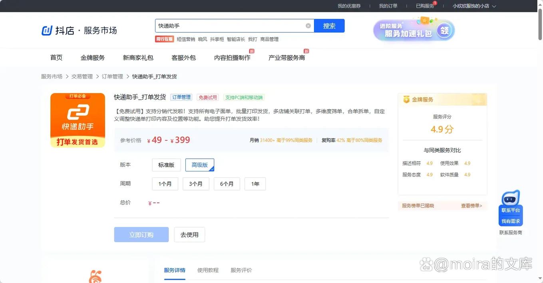Open the 快递助手 orange product thumbnail
Viewport: 543px width, 283px height.
[x=78, y=120]
